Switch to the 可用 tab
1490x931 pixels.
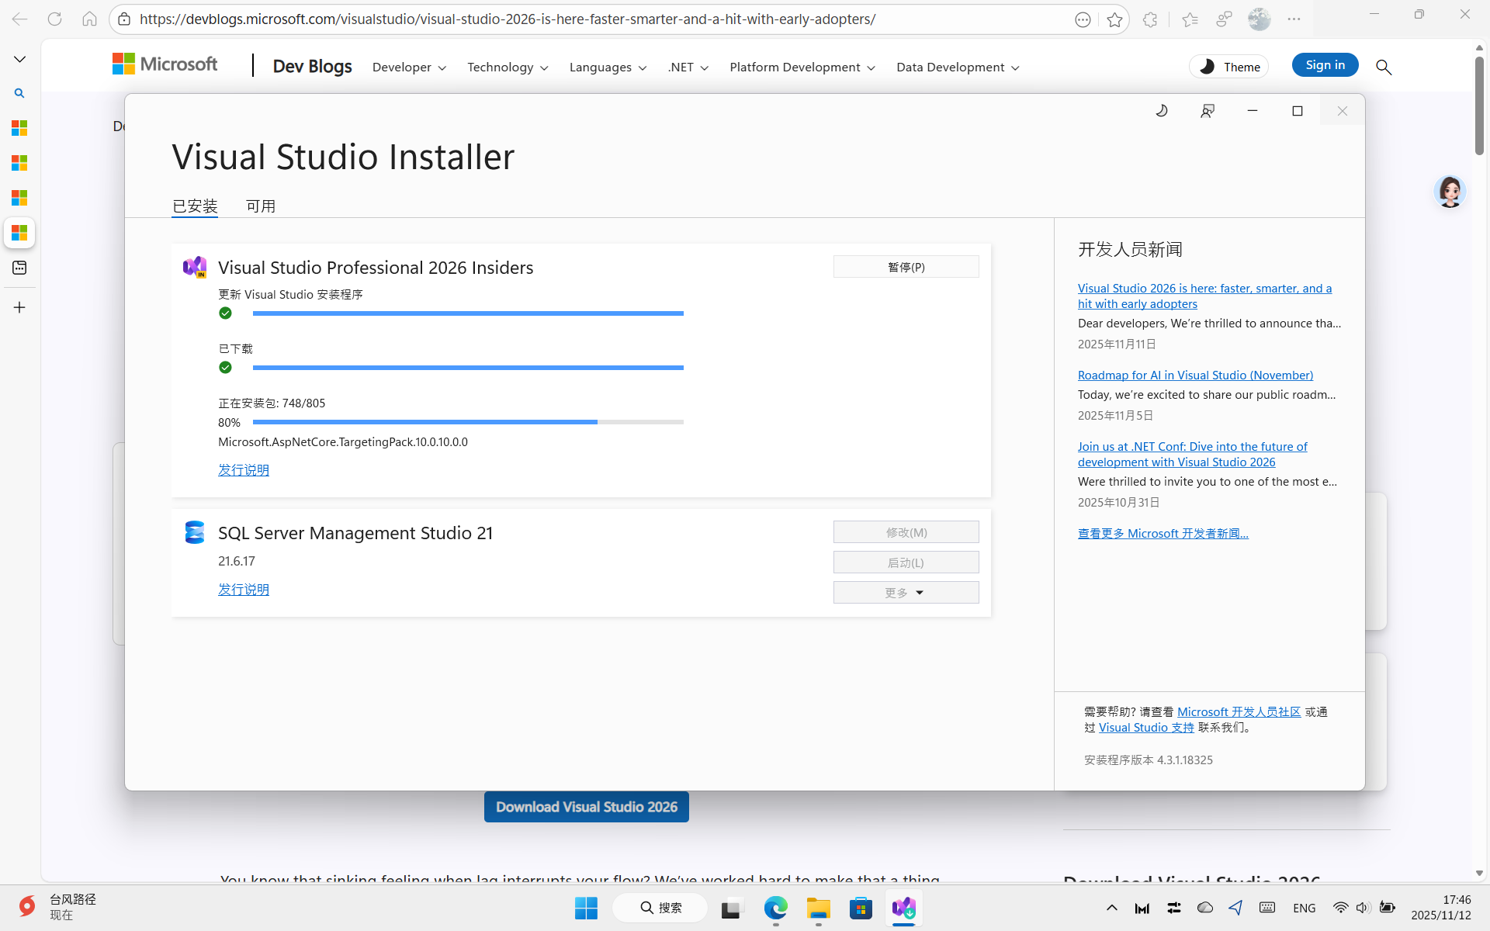(x=261, y=206)
